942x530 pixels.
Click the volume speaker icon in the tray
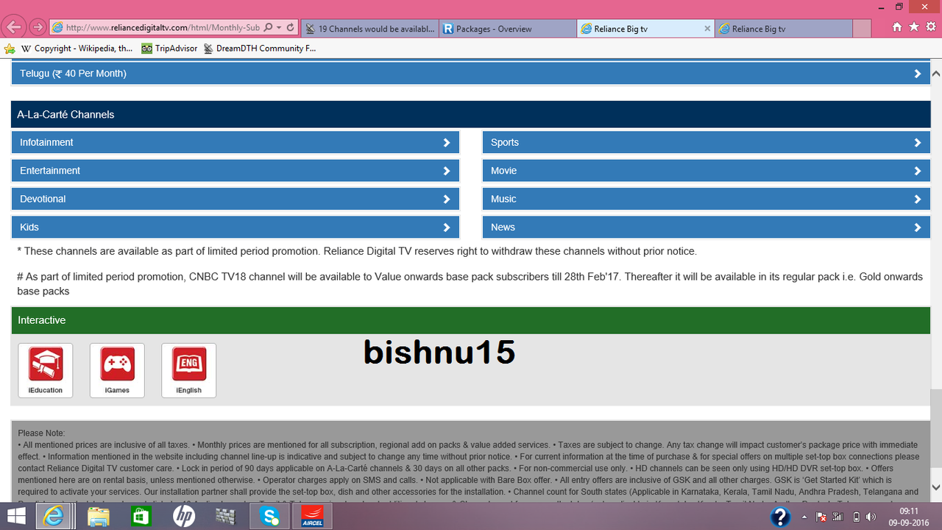coord(870,517)
